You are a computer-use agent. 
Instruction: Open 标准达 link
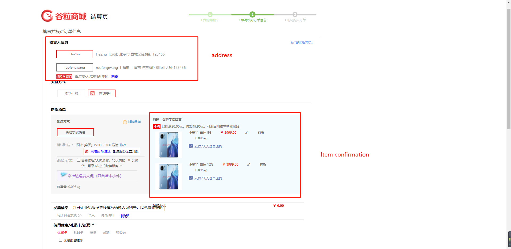[106, 151]
